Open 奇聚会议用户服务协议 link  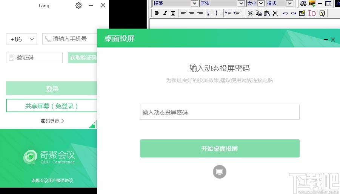52,180
